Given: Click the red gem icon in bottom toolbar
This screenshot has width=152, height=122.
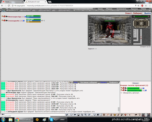Looking at the screenshot, I should pyautogui.click(x=125, y=115).
